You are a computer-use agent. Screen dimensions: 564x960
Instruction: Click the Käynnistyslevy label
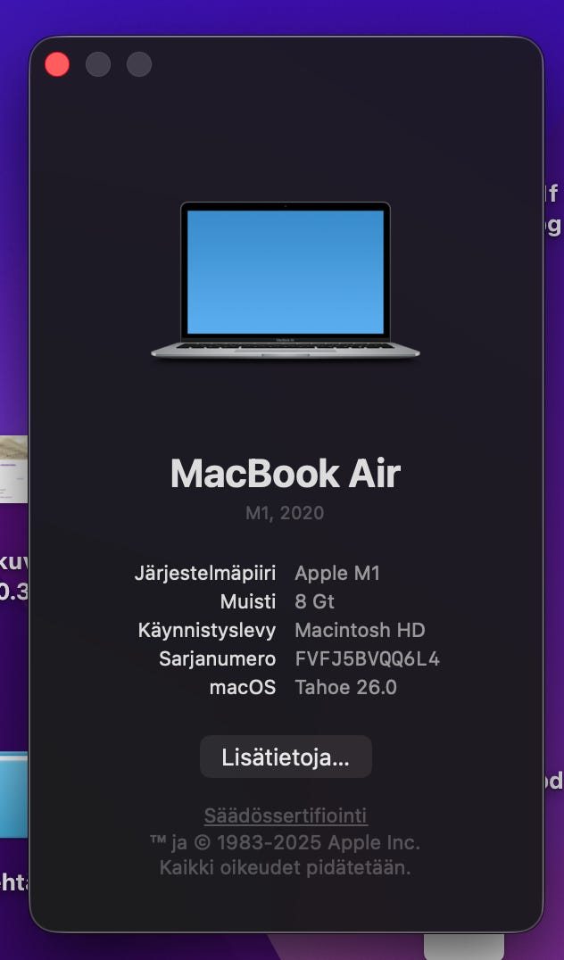pyautogui.click(x=207, y=631)
